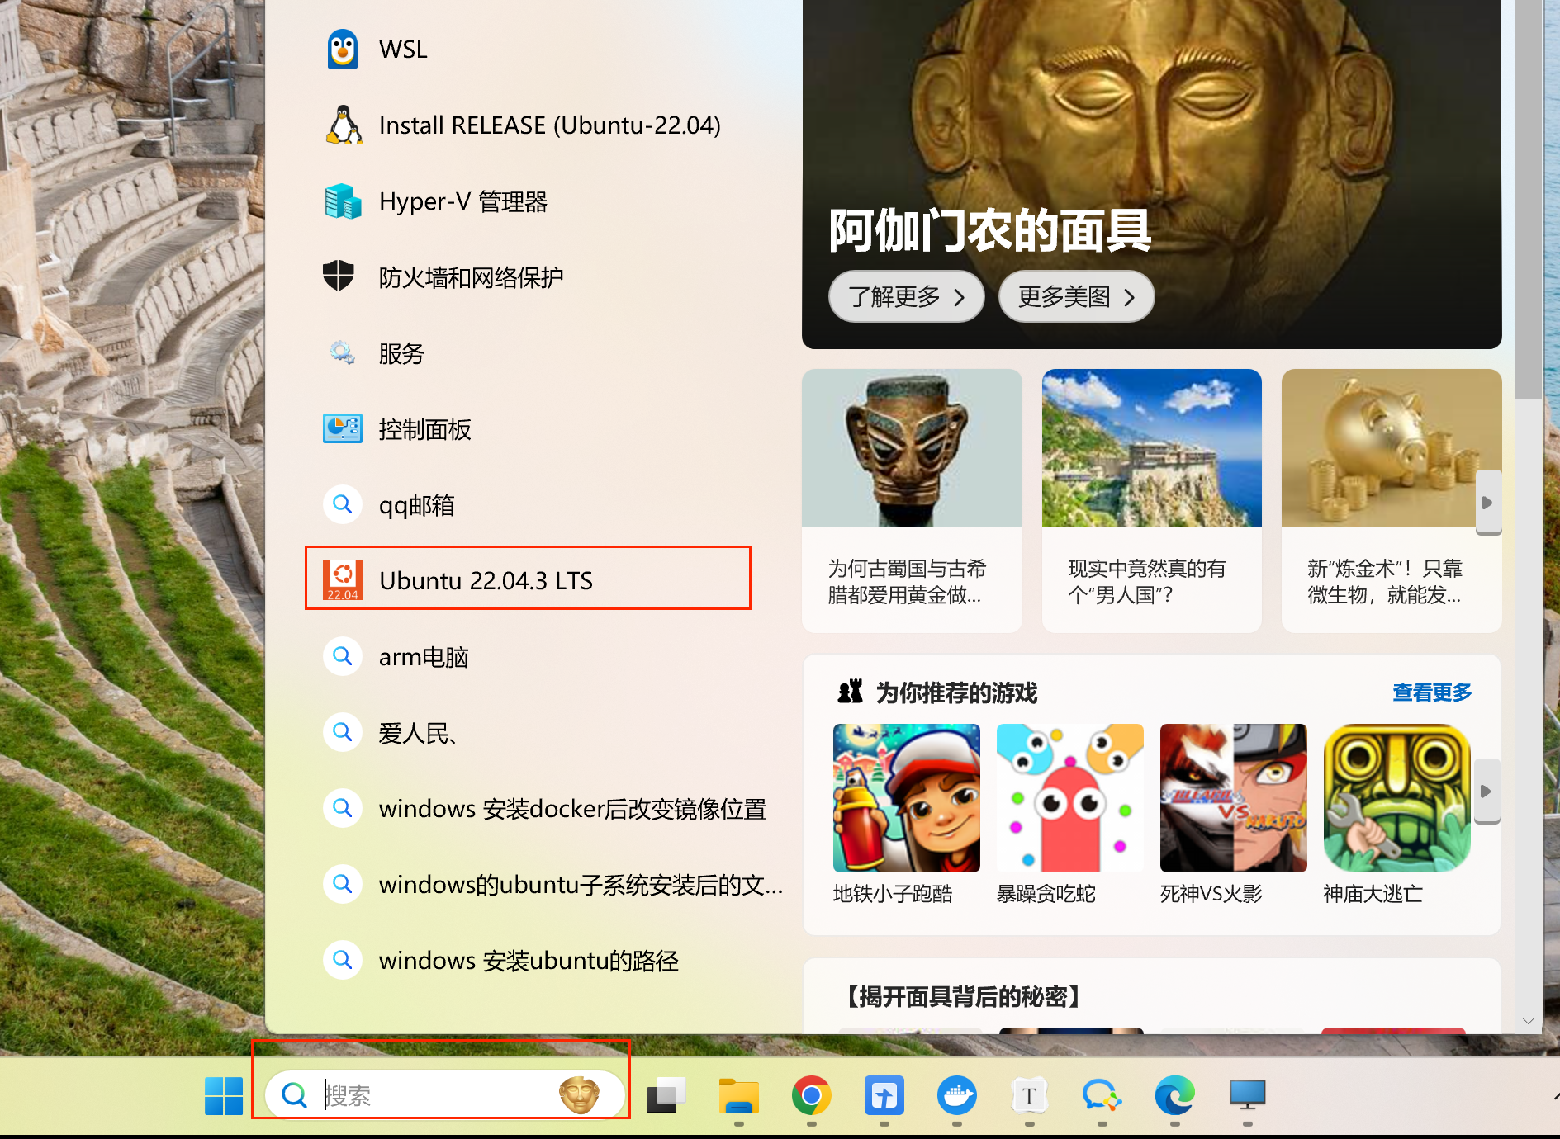Switch to Microsoft Edge on the taskbar
Screen dimensions: 1560x1139
tap(1174, 1095)
